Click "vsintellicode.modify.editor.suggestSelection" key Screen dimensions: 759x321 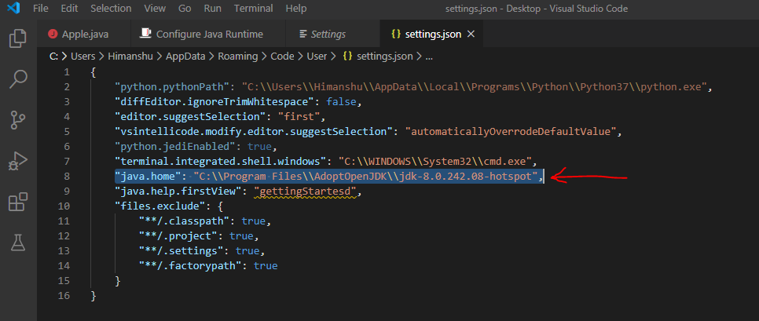[x=254, y=132]
